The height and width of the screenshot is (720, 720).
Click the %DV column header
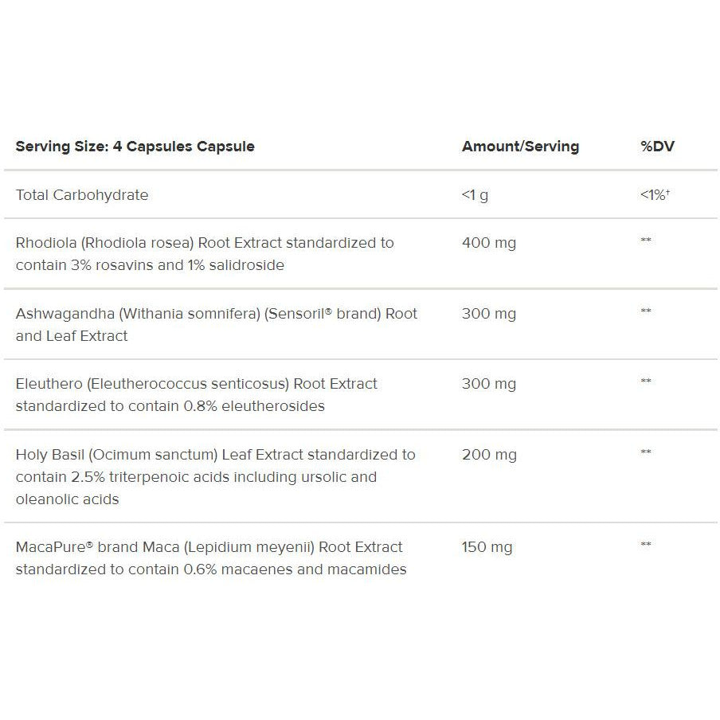tap(657, 147)
